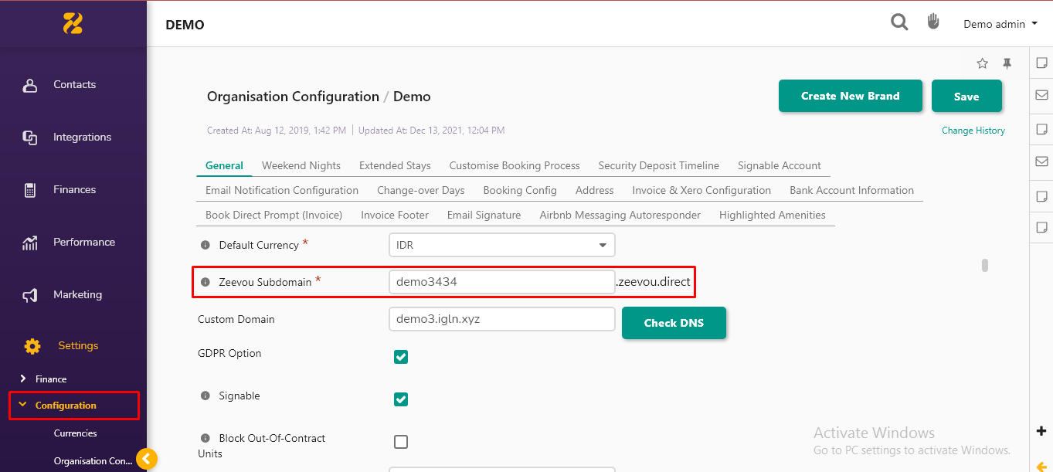Switch to Change-over Days tab
1053x472 pixels.
421,190
